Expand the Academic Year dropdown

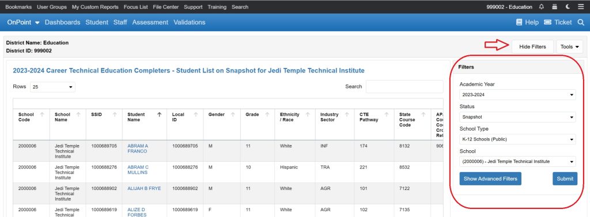click(x=517, y=95)
